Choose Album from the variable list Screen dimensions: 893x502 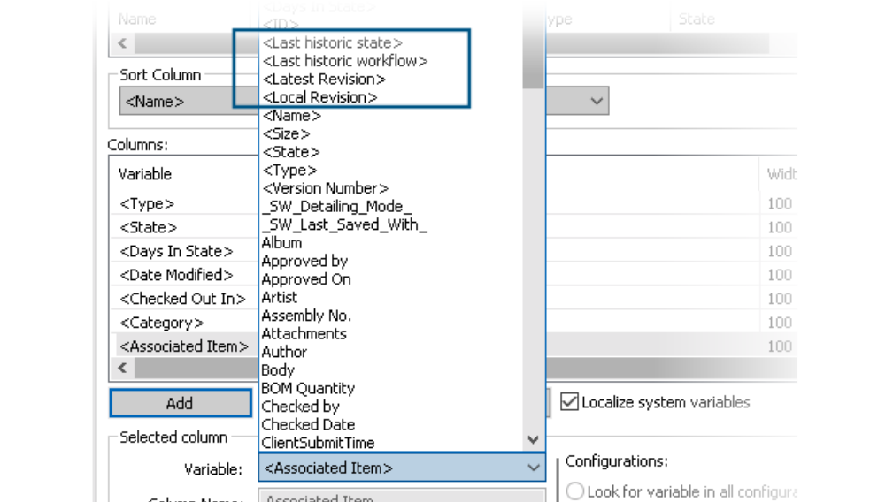[x=282, y=243]
